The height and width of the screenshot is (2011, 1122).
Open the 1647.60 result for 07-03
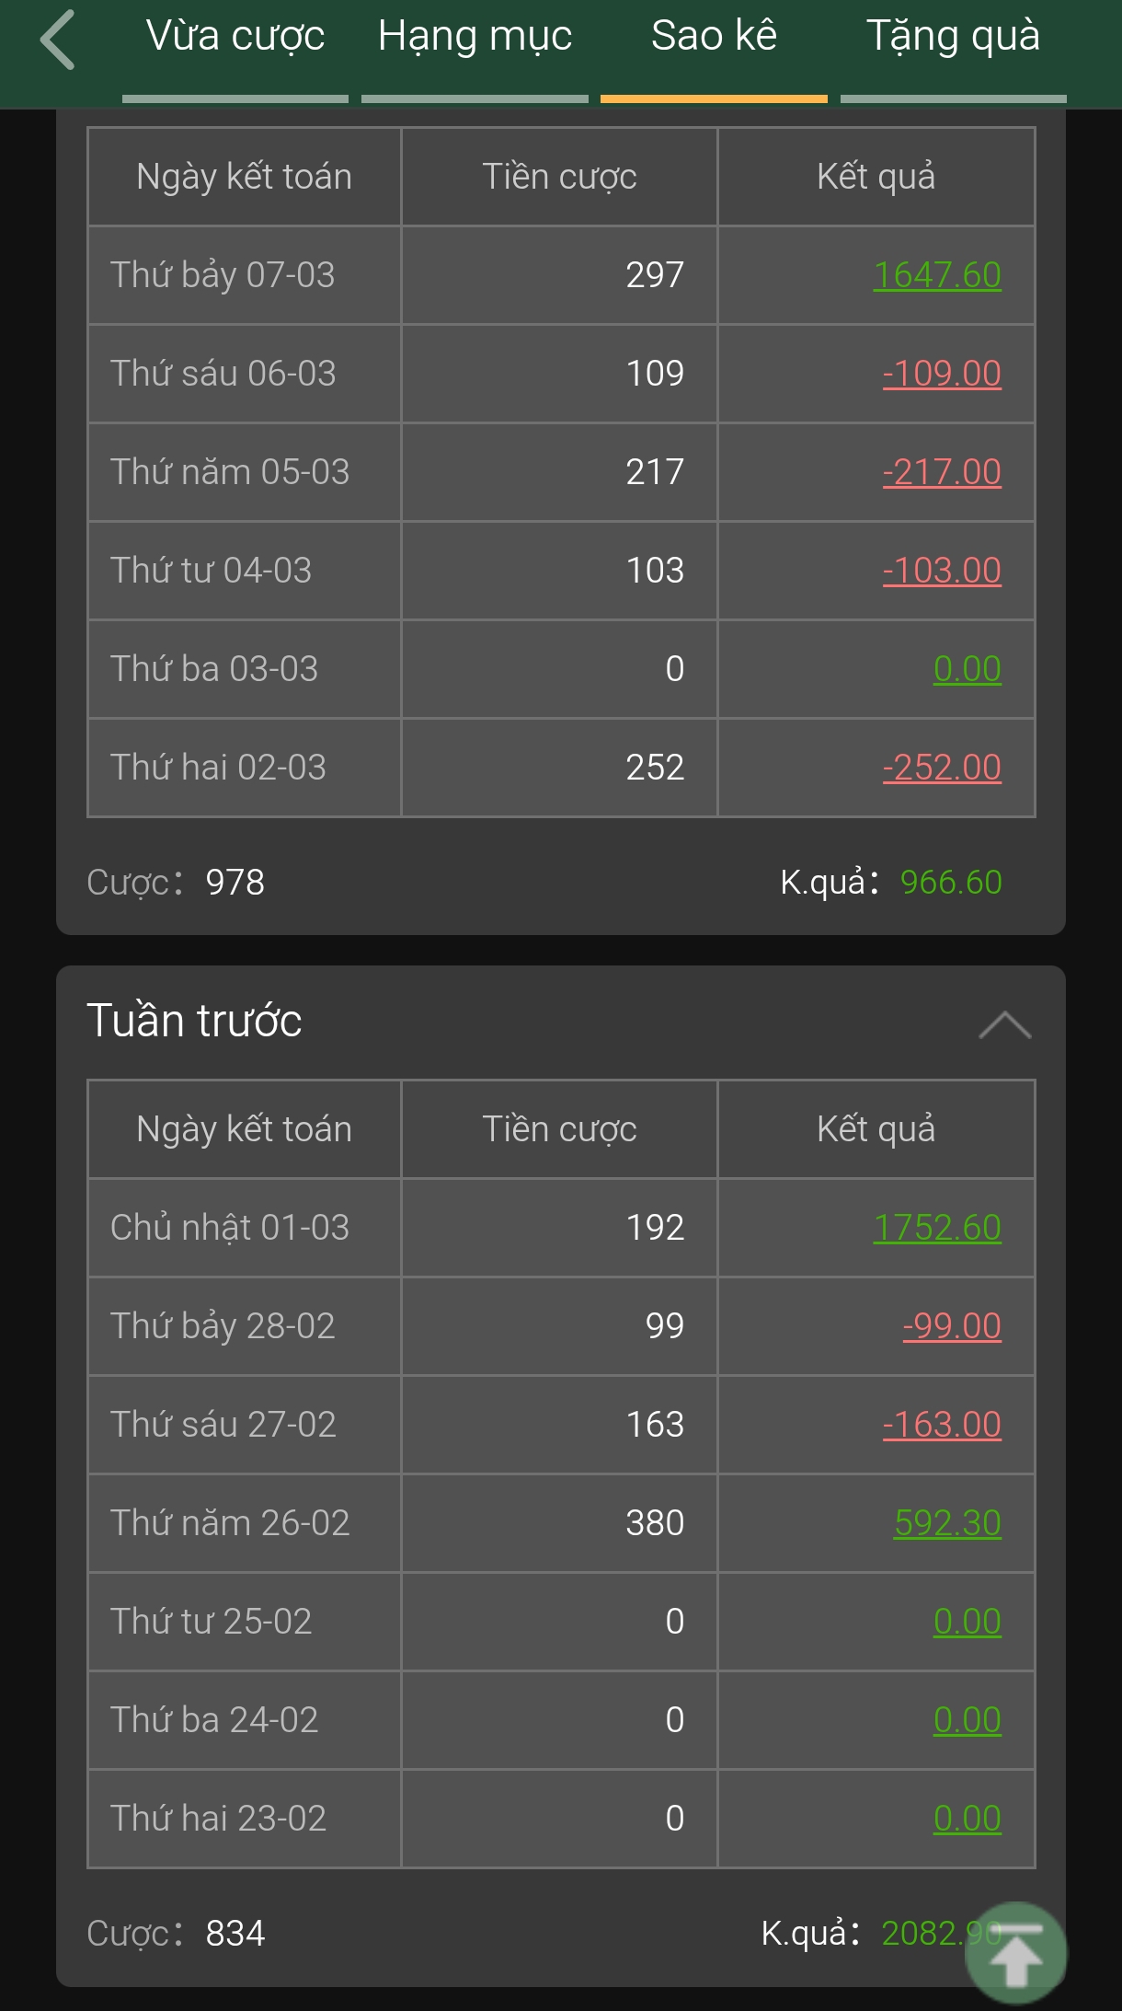pyautogui.click(x=937, y=275)
